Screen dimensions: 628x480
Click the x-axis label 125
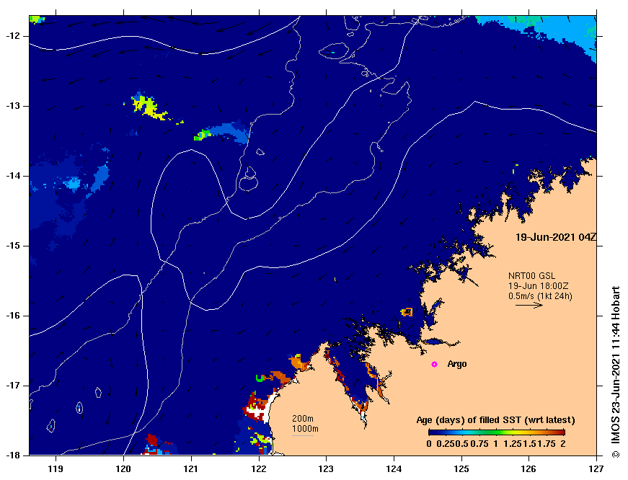tap(461, 468)
